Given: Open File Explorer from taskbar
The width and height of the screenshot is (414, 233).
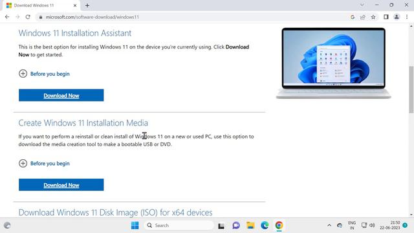Looking at the screenshot, I should point(250,225).
